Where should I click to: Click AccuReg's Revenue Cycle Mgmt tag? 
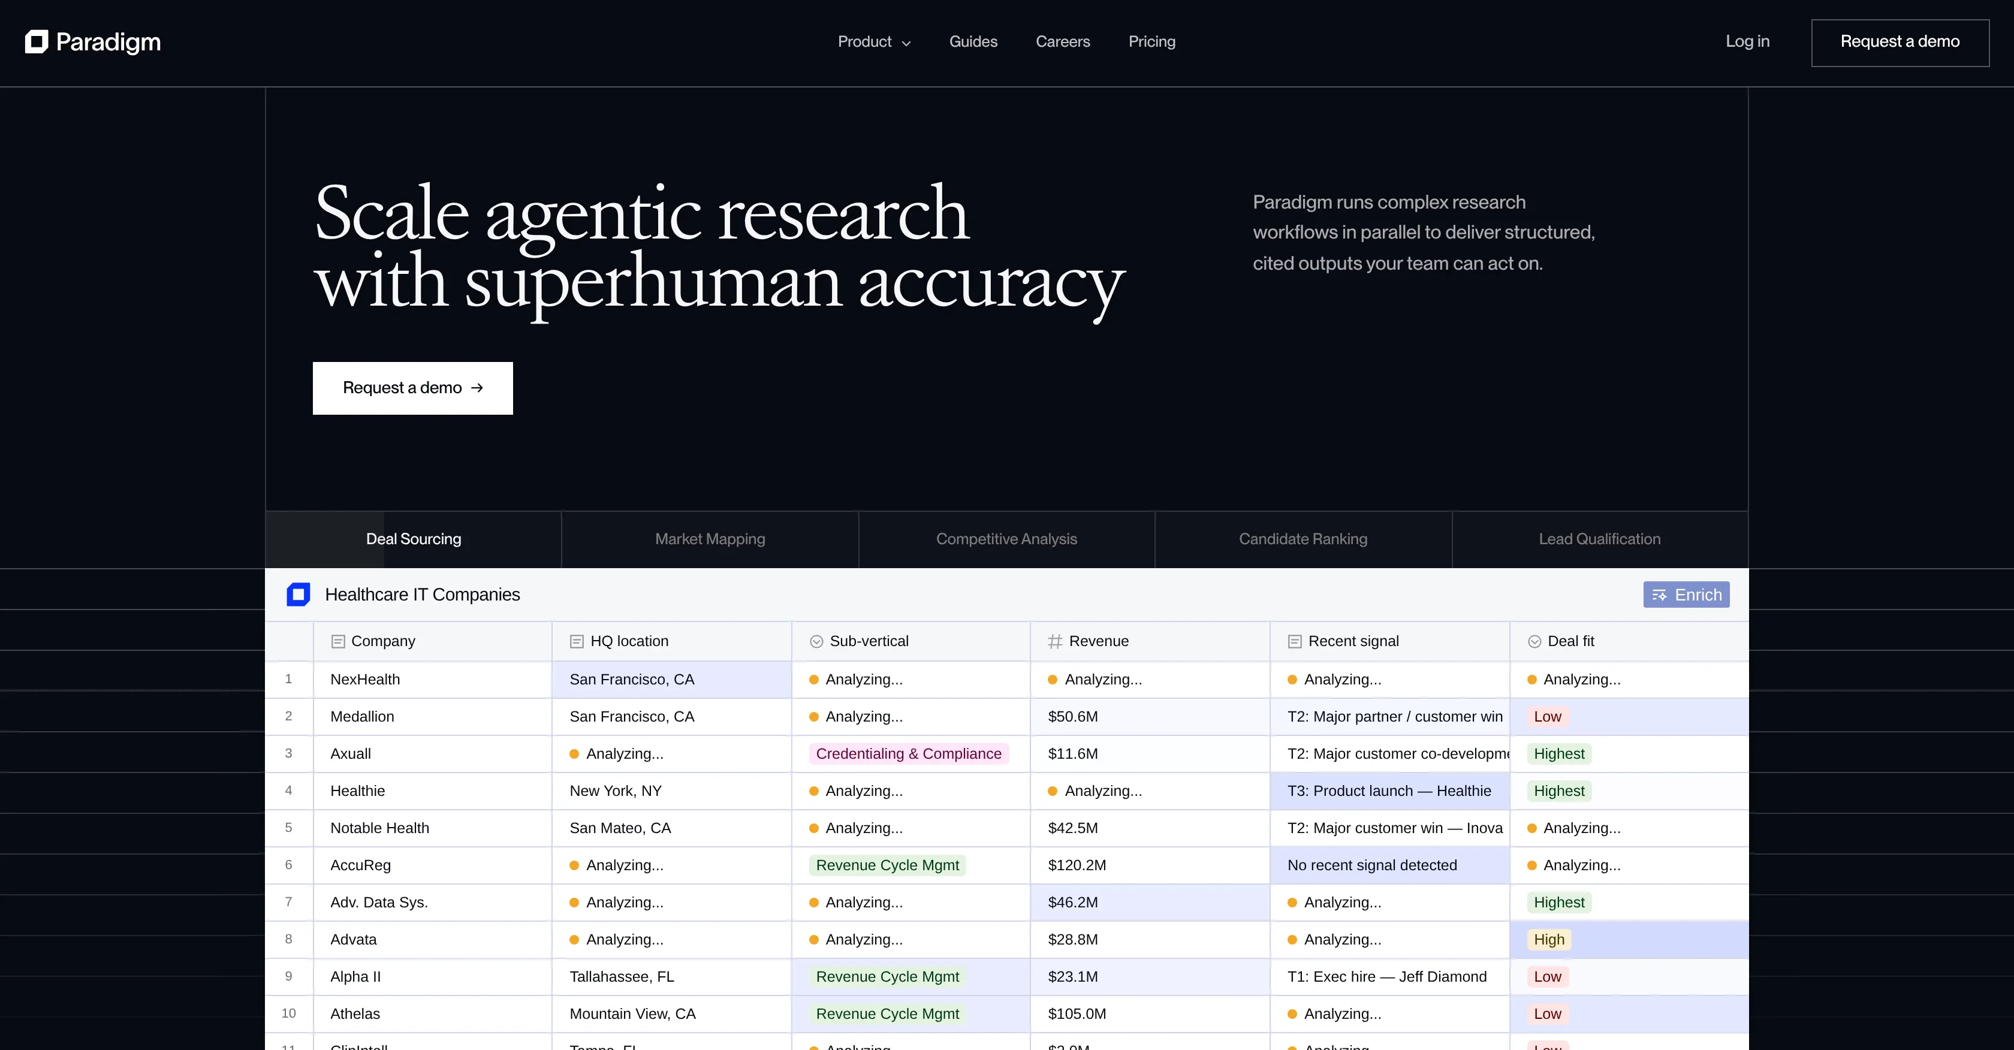[x=887, y=865]
